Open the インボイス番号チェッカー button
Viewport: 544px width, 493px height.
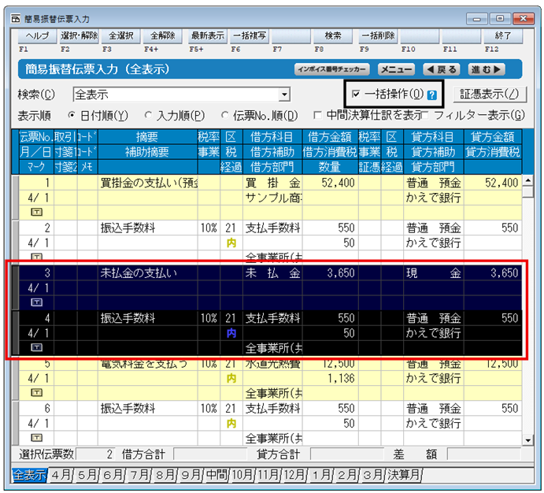[x=332, y=69]
